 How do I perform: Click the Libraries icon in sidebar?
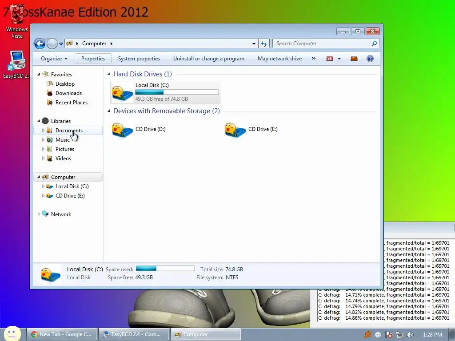(x=46, y=121)
